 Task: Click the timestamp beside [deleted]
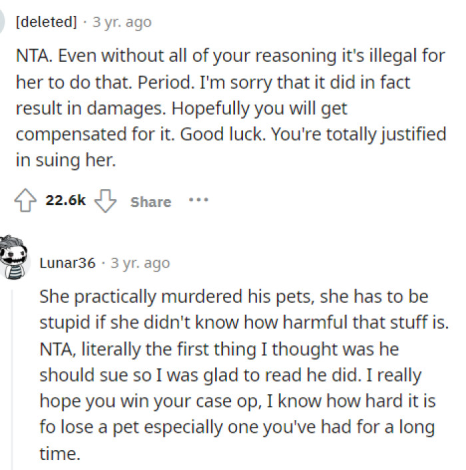(x=122, y=22)
